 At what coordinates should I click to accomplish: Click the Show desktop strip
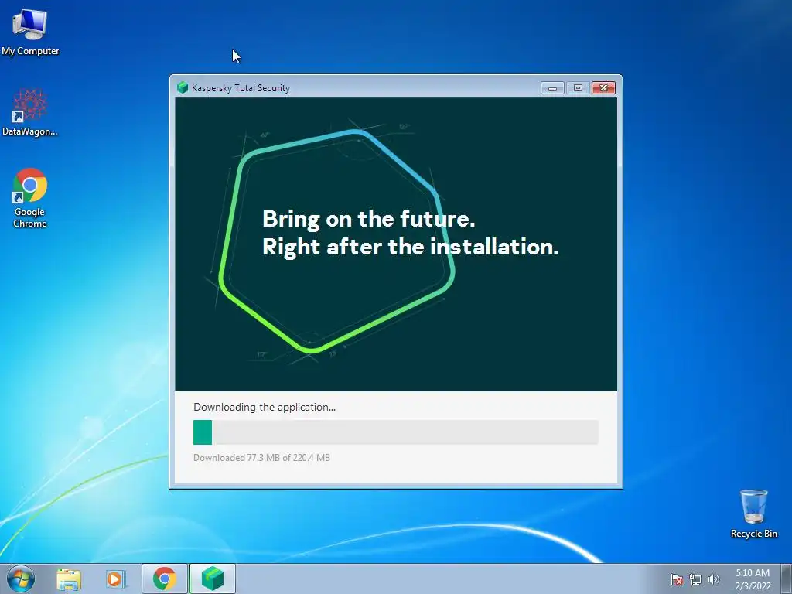(787, 579)
